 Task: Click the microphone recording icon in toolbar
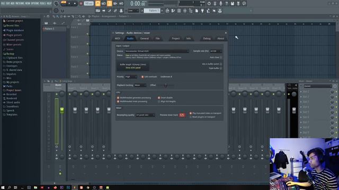[221, 4]
